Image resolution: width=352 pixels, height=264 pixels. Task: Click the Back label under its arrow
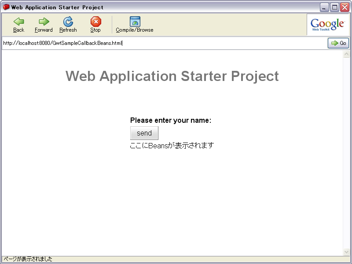(18, 30)
